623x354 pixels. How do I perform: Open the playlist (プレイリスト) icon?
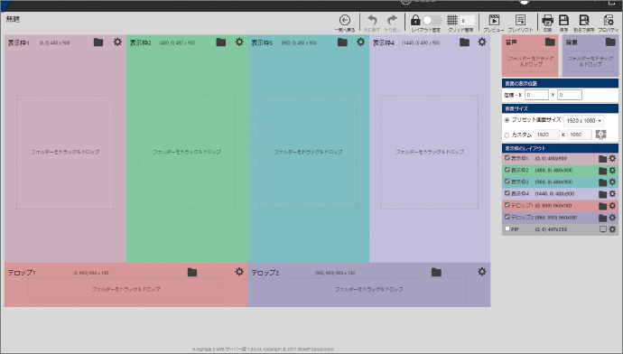coord(520,20)
